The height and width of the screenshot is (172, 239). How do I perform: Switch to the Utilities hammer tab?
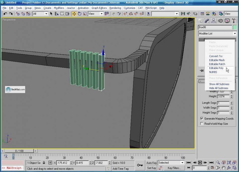point(234,21)
